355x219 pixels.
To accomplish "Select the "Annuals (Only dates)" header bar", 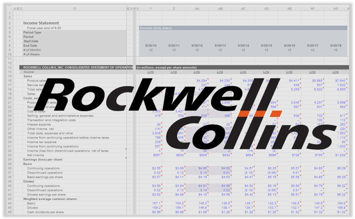I will 243,28.
